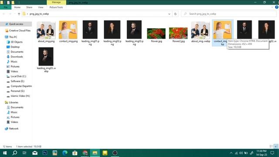Click the Manage contextual tab
Screen dimensions: 279x157
[x=56, y=2]
